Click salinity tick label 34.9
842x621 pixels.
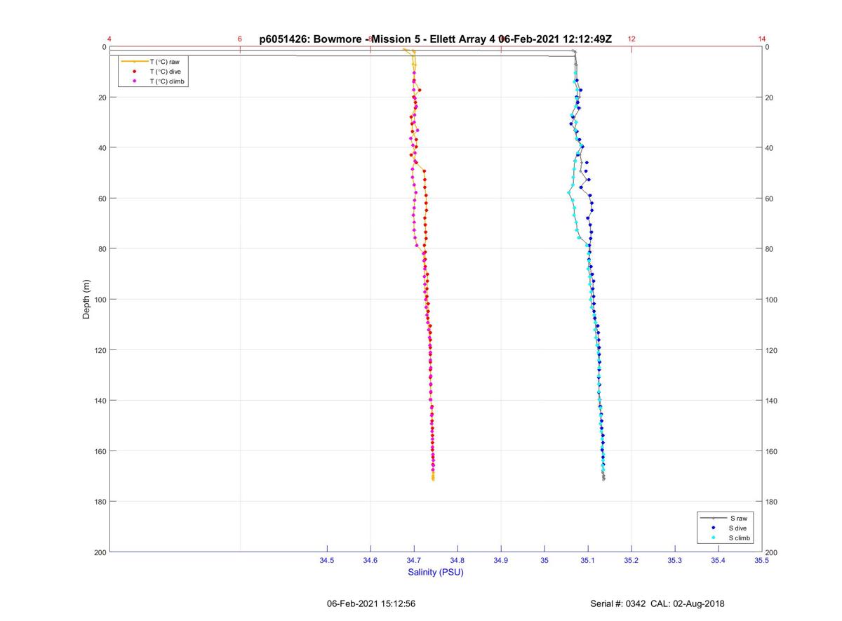pos(501,561)
